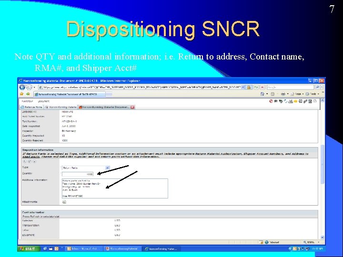
Task: Click the Additional Information text area
Action: click(115, 188)
